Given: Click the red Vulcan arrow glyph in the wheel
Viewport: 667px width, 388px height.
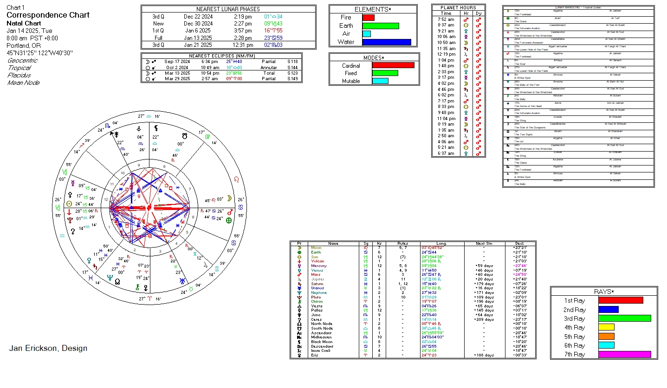Looking at the screenshot, I should tap(69, 211).
